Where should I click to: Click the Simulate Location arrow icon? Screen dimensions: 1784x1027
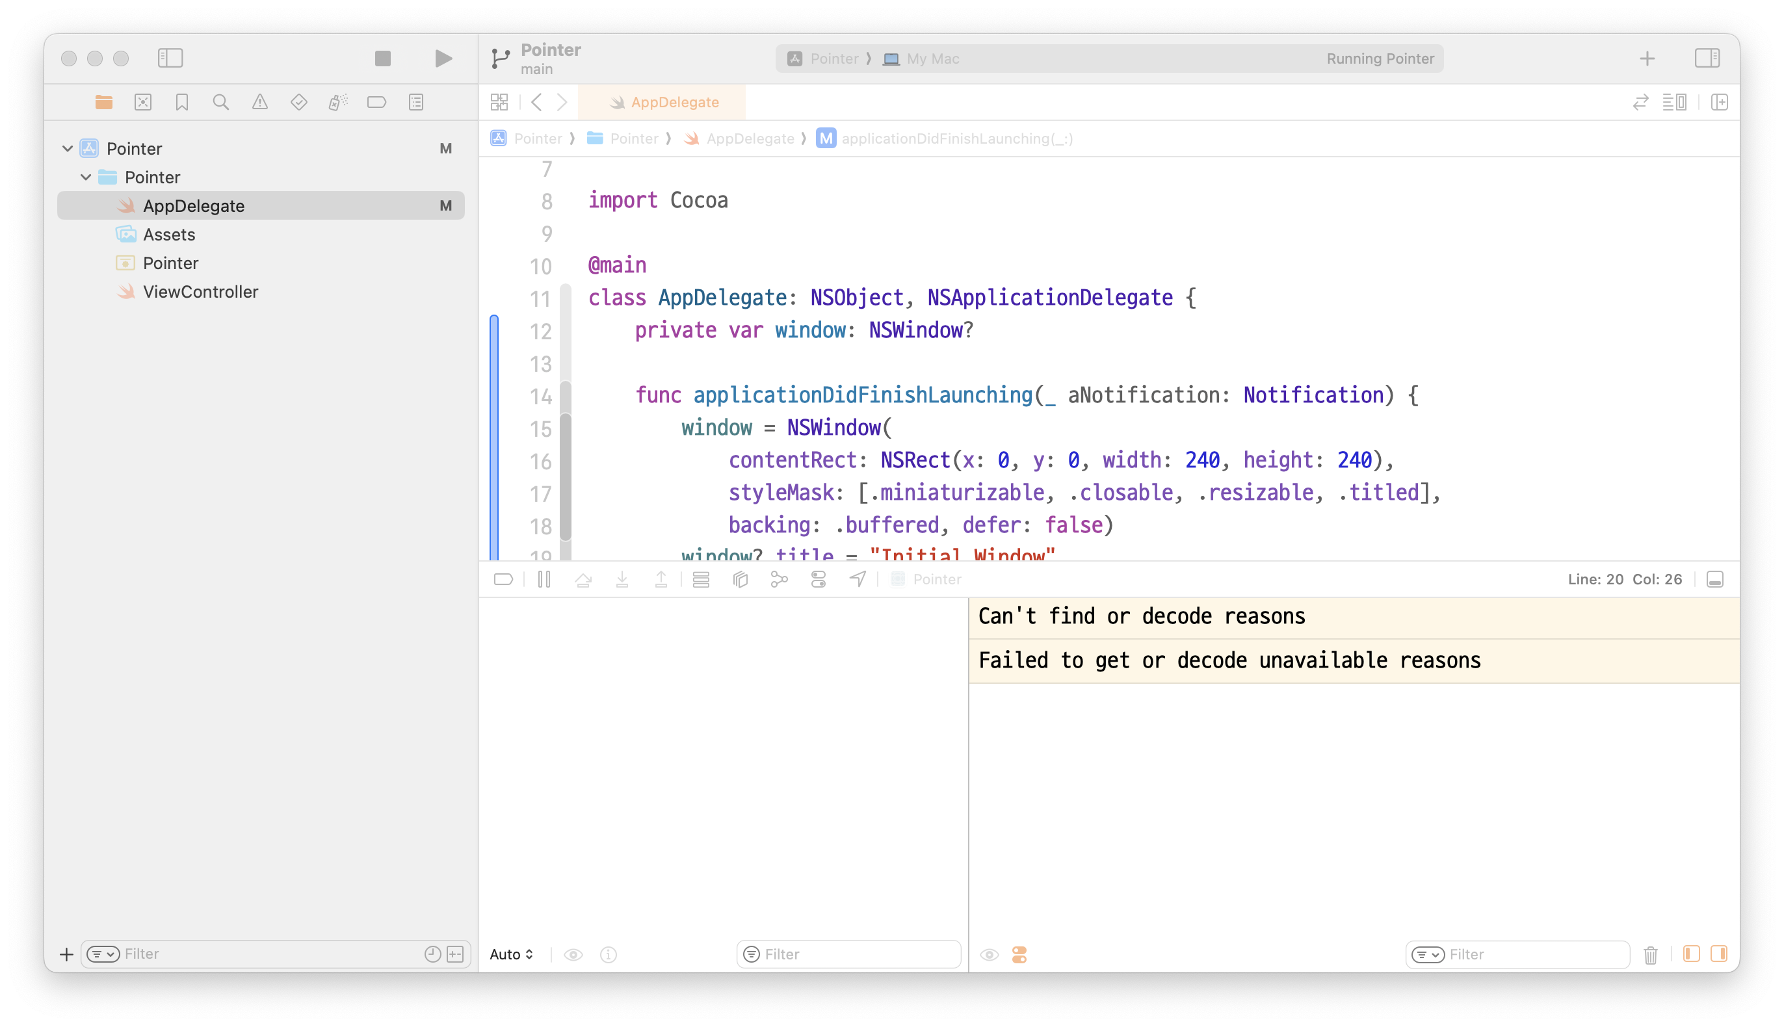[x=857, y=579]
